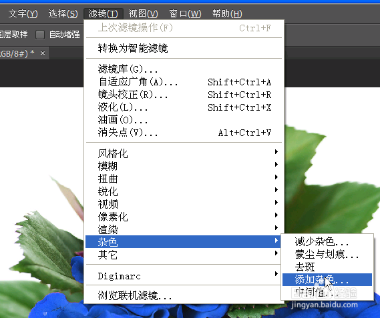380x318 pixels.
Task: Choose 中间值... median option
Action: pyautogui.click(x=327, y=293)
